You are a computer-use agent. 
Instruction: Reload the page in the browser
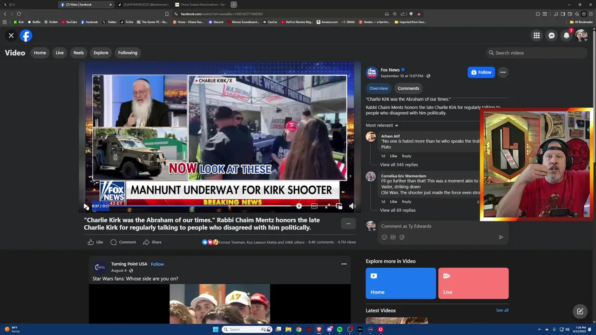(19, 14)
